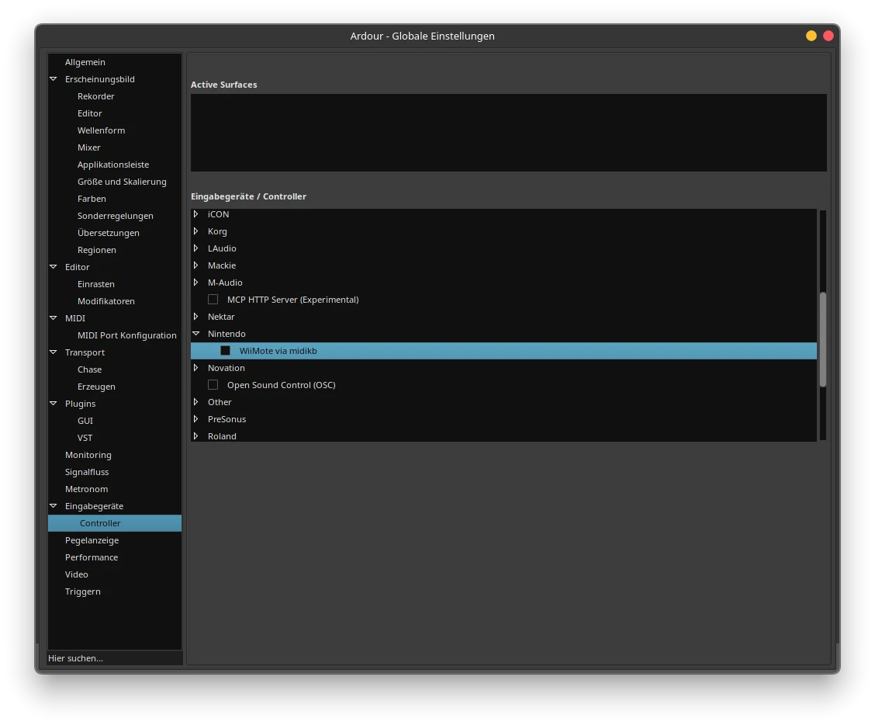Expand the M-Audio controller group
The image size is (875, 725).
(196, 283)
